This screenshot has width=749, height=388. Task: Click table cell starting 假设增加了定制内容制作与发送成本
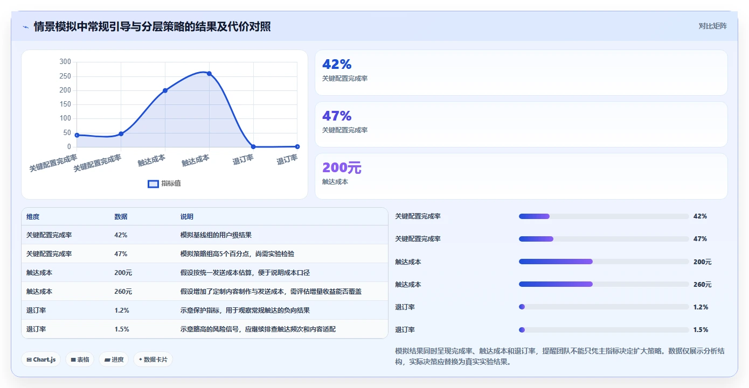pos(271,292)
